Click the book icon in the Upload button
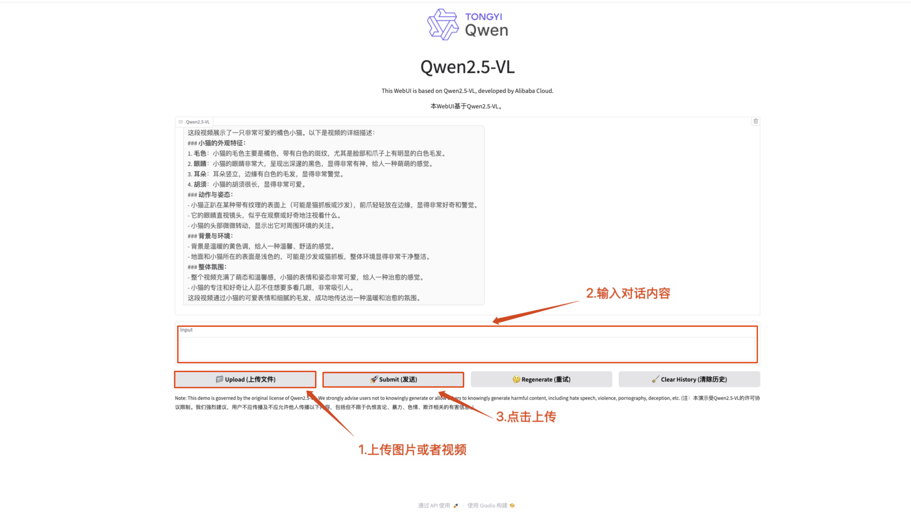The width and height of the screenshot is (911, 515). [220, 379]
